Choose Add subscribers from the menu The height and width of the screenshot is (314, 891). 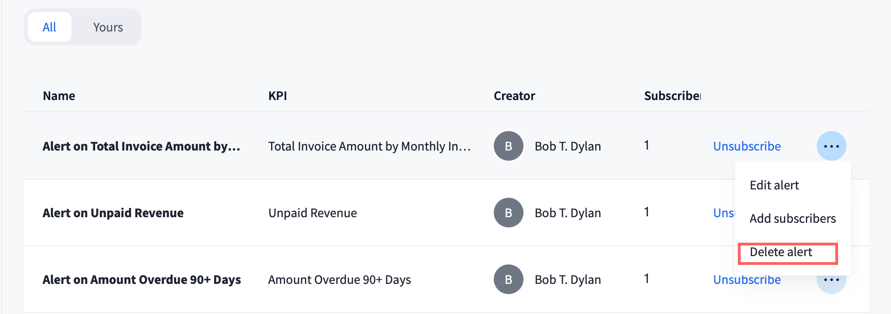click(792, 219)
